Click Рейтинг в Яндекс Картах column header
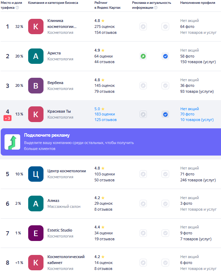 (x=107, y=5)
